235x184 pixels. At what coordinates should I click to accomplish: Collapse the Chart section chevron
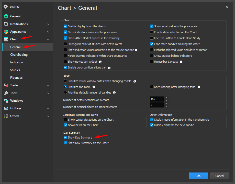coord(48,39)
